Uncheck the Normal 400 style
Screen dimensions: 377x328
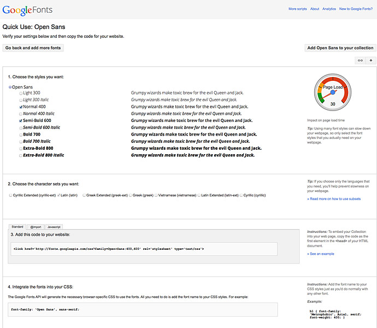pyautogui.click(x=21, y=107)
